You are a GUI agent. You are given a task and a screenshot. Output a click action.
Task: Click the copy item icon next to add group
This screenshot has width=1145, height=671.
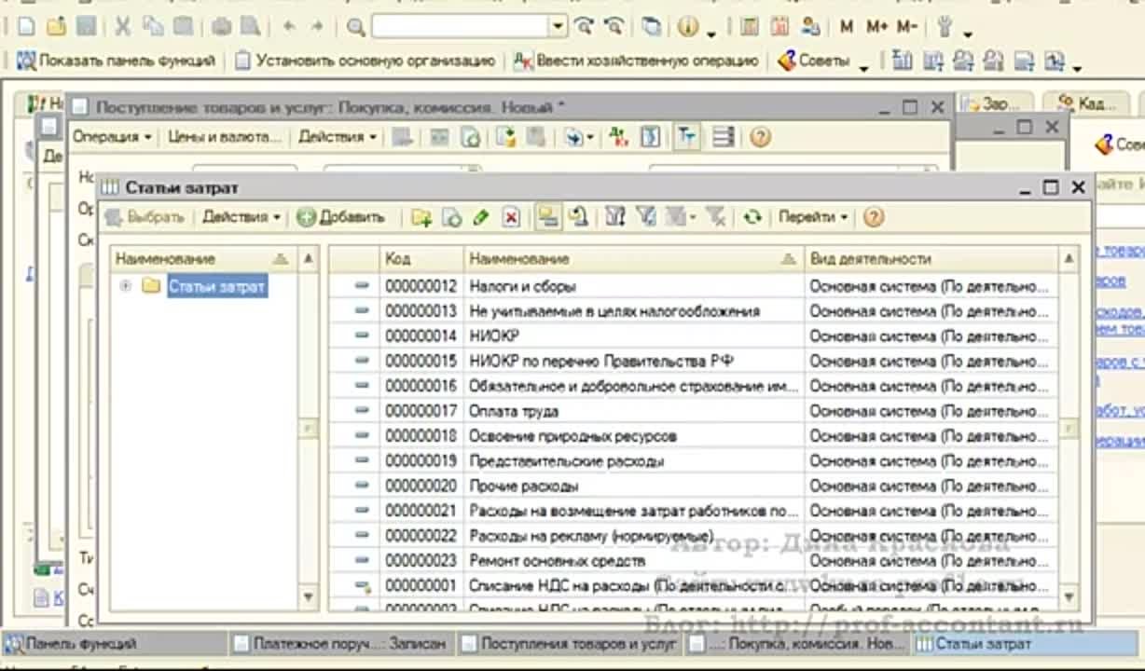[451, 217]
